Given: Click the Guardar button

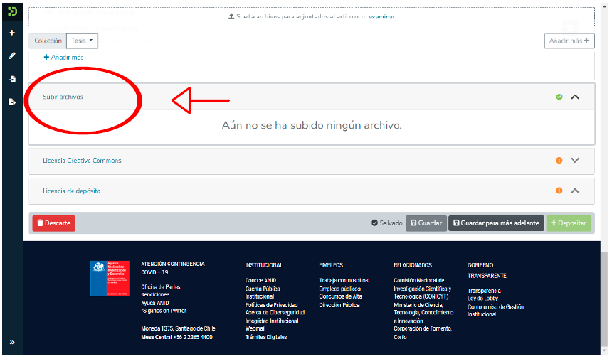Looking at the screenshot, I should tap(426, 223).
